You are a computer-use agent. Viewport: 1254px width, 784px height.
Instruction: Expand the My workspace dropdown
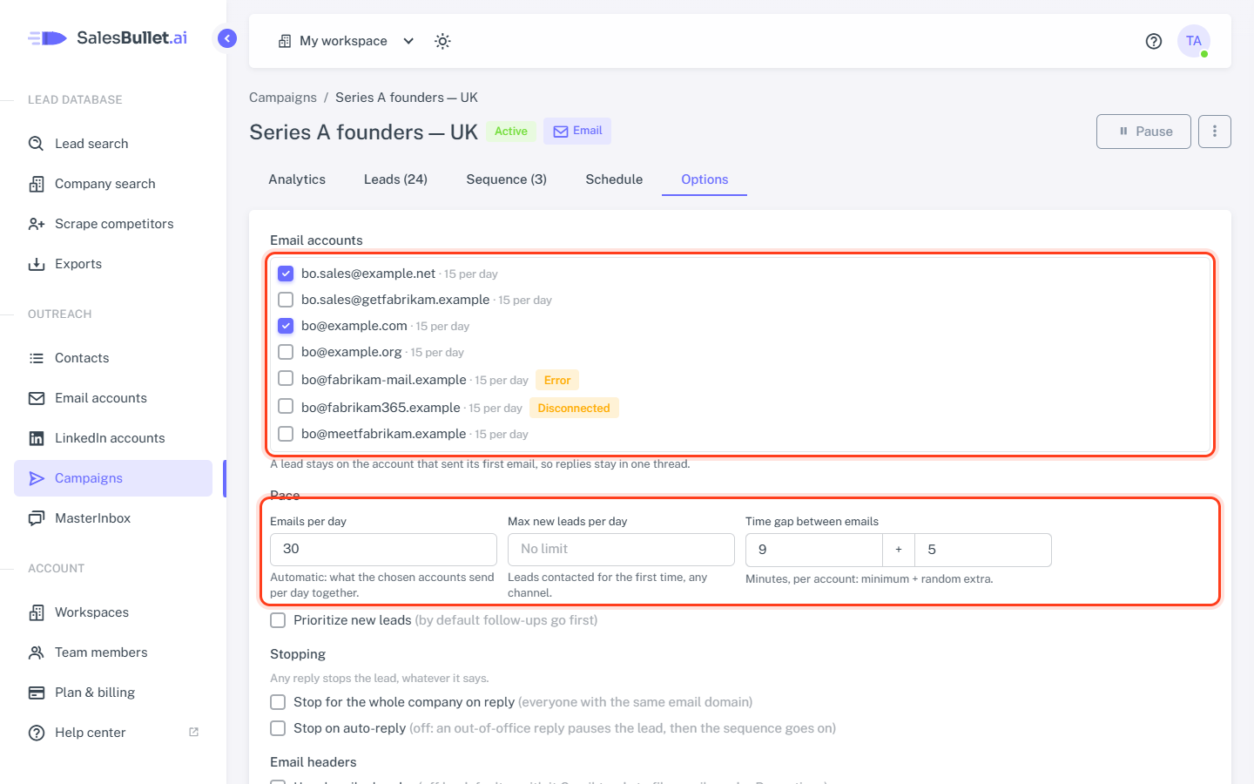point(346,41)
